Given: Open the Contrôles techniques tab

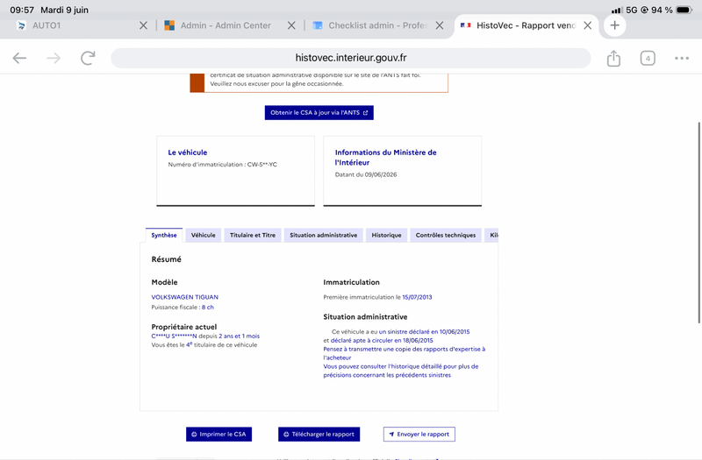Looking at the screenshot, I should 446,235.
